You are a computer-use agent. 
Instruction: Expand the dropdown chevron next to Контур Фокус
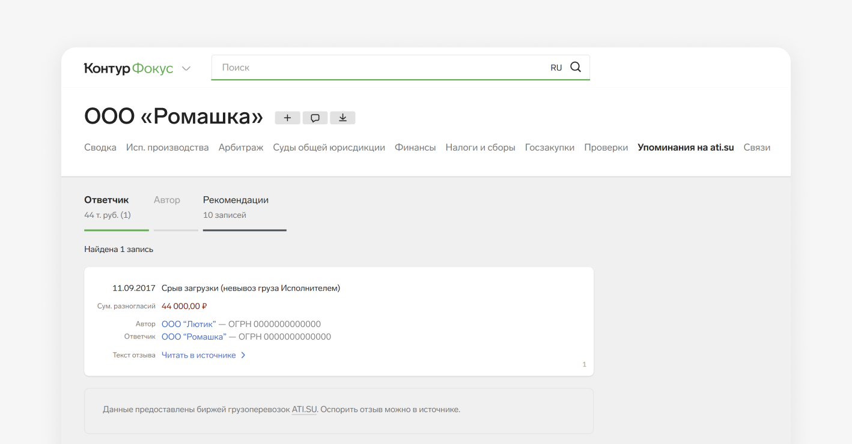[186, 68]
